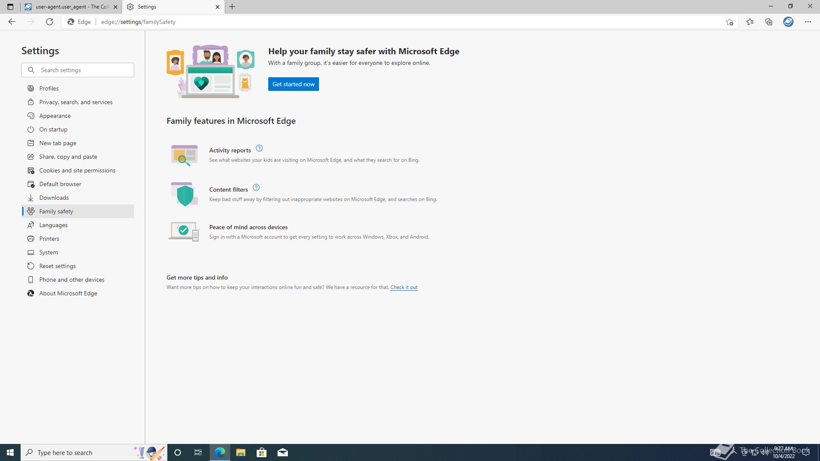Click the Content filters heading
This screenshot has height=461, width=820.
click(x=228, y=190)
